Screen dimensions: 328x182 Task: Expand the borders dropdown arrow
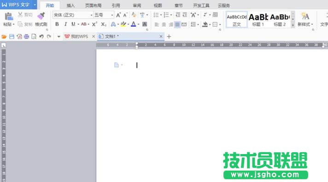click(220, 25)
